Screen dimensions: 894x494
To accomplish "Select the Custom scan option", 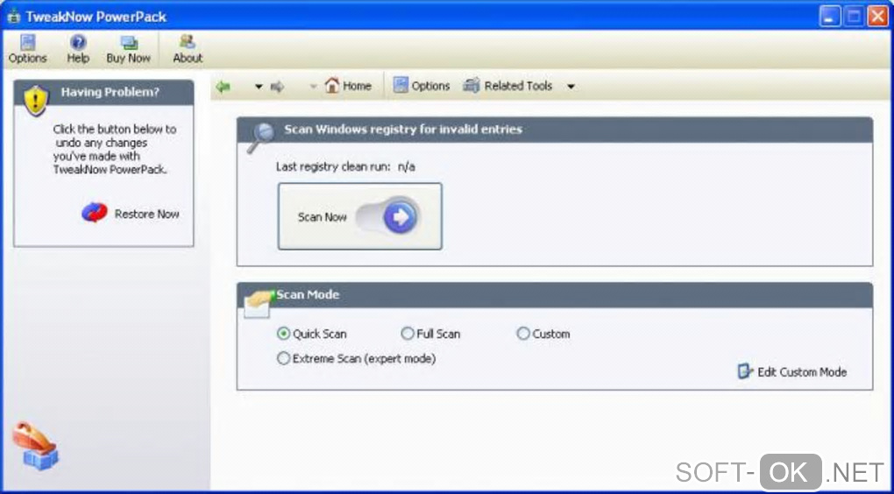I will coord(543,334).
